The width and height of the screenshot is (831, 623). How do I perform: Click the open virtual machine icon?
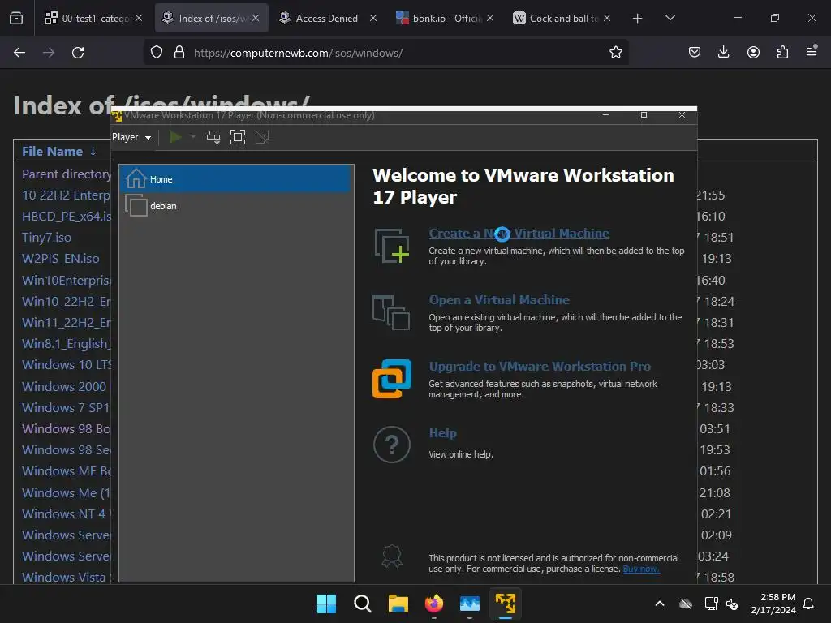(x=391, y=312)
